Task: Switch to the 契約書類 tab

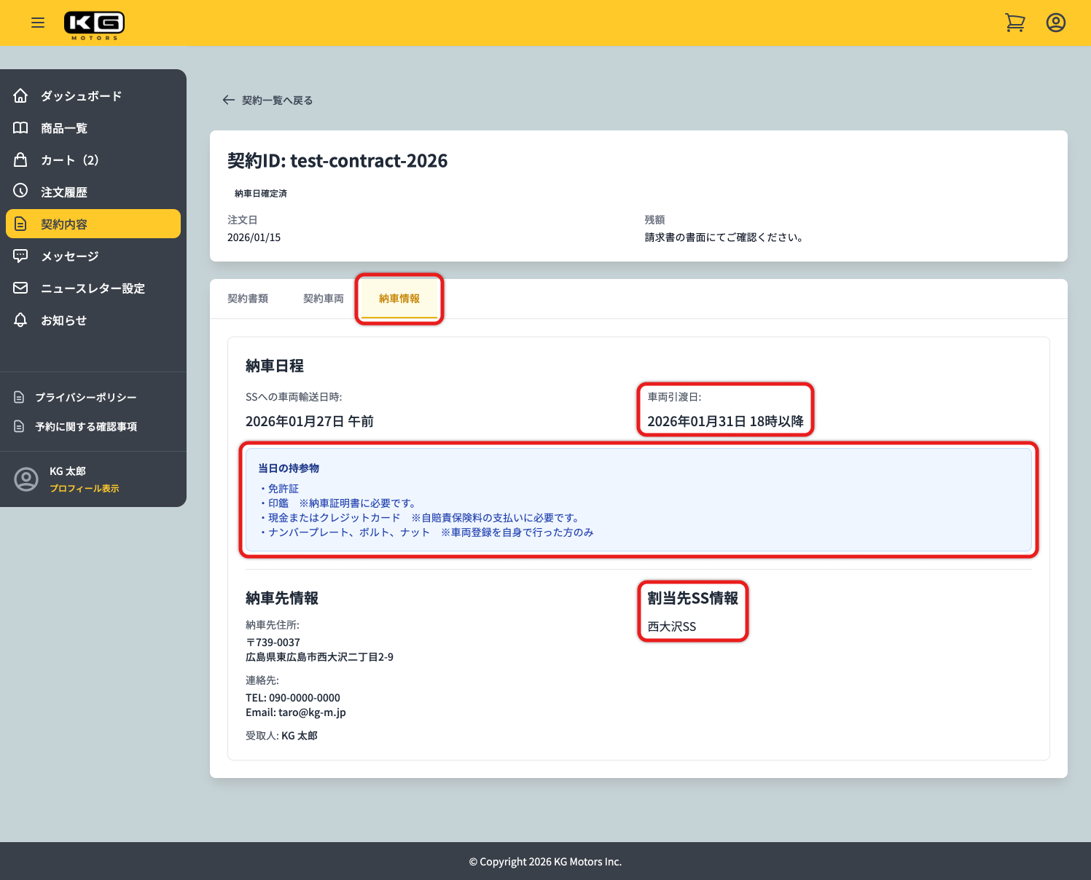Action: [x=248, y=299]
